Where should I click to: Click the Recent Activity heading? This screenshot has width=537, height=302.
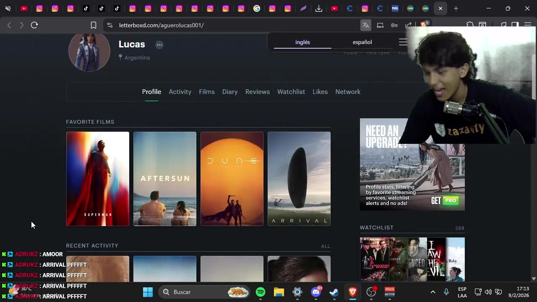(92, 245)
